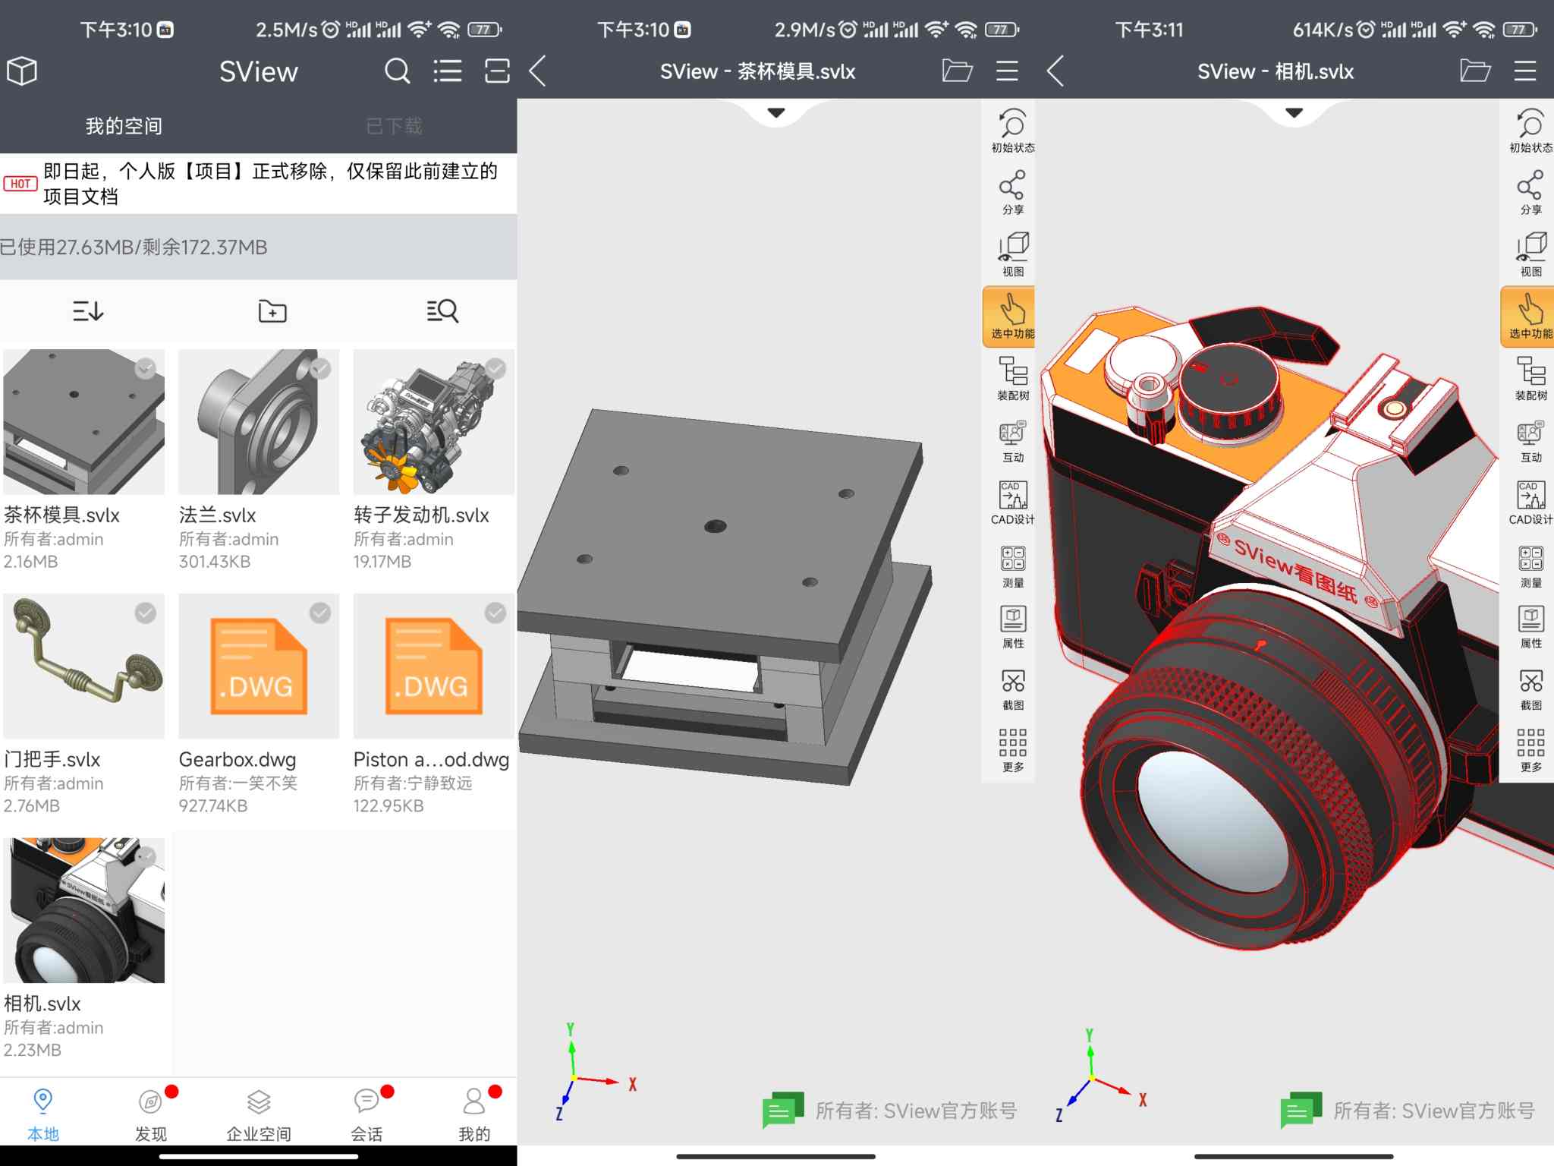Image resolution: width=1554 pixels, height=1166 pixels.
Task: Switch to 已下载 tab
Action: [x=394, y=126]
